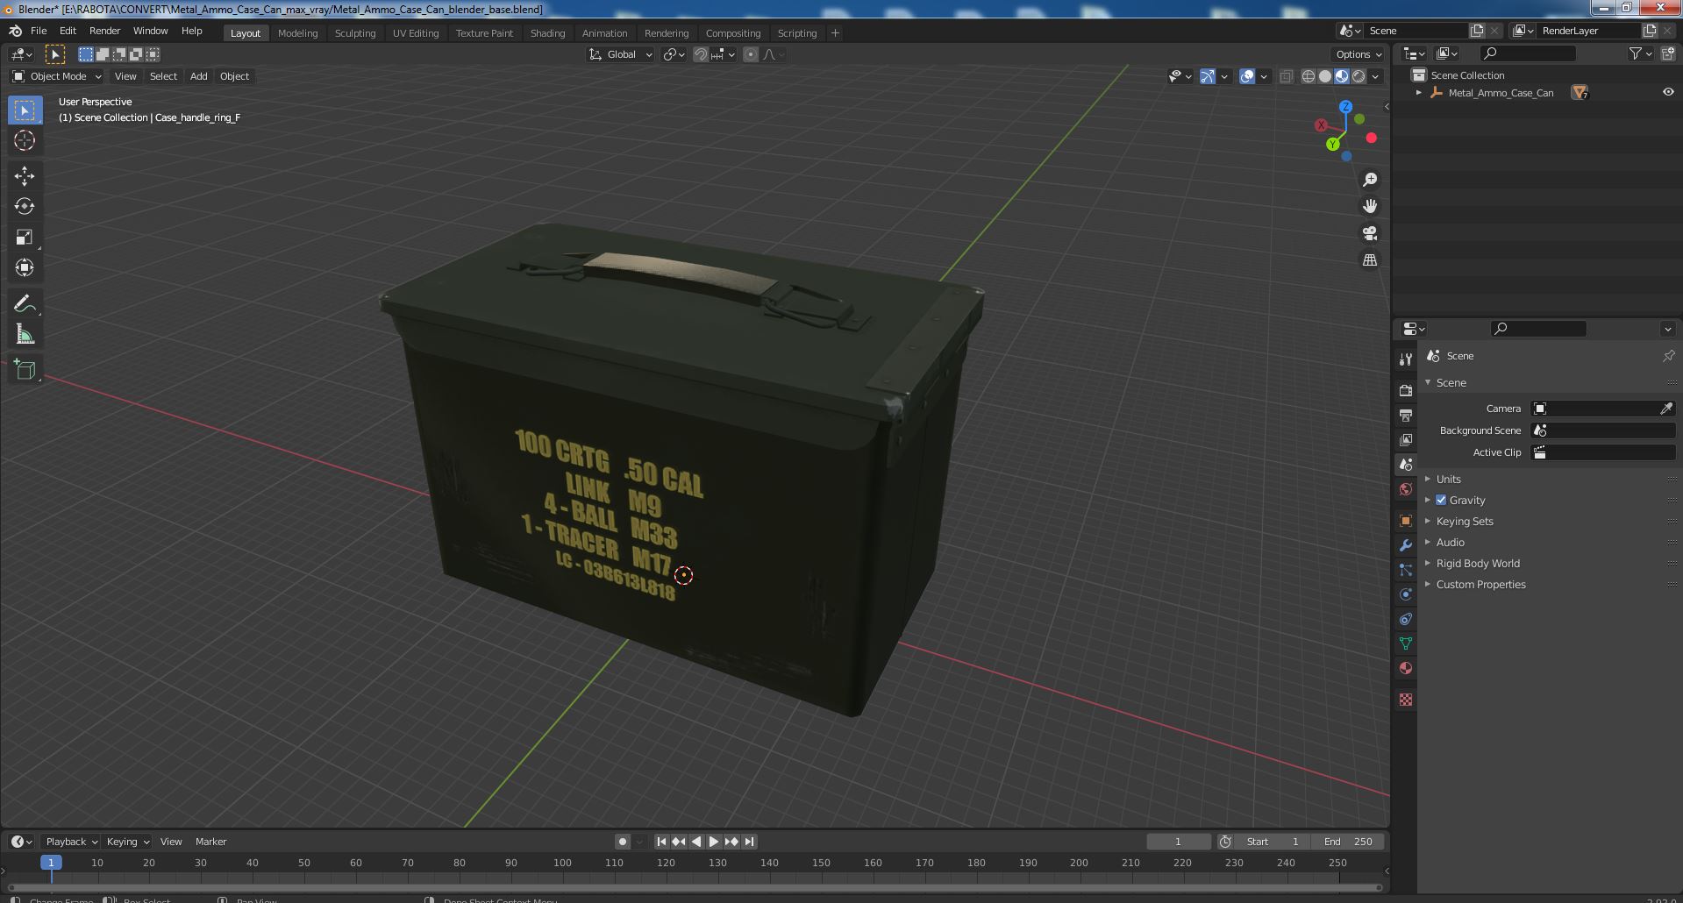This screenshot has height=903, width=1683.
Task: Click the Camera selection field
Action: (x=1602, y=409)
